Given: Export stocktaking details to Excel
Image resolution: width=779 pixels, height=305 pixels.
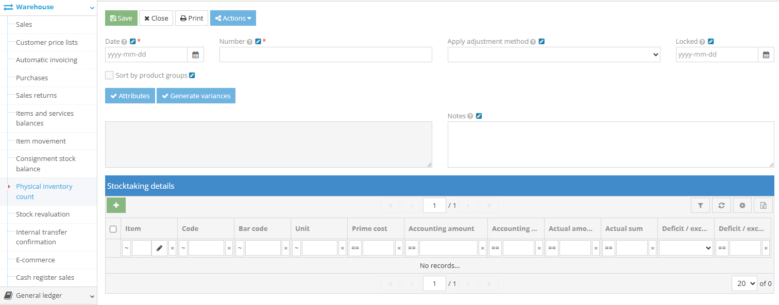Looking at the screenshot, I should (x=763, y=205).
